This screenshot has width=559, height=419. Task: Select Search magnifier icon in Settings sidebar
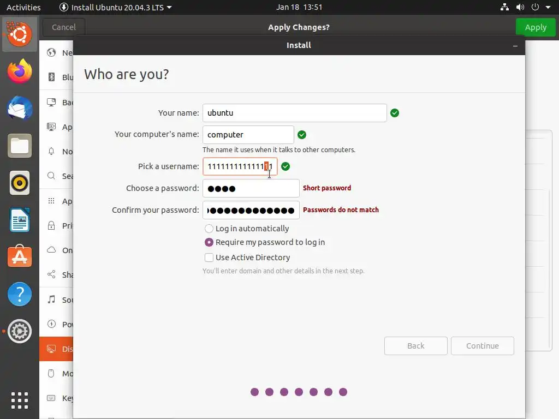click(51, 176)
